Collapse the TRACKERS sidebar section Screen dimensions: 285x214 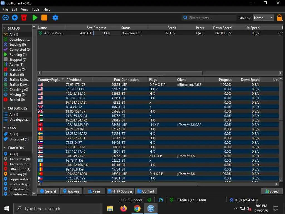[4, 148]
